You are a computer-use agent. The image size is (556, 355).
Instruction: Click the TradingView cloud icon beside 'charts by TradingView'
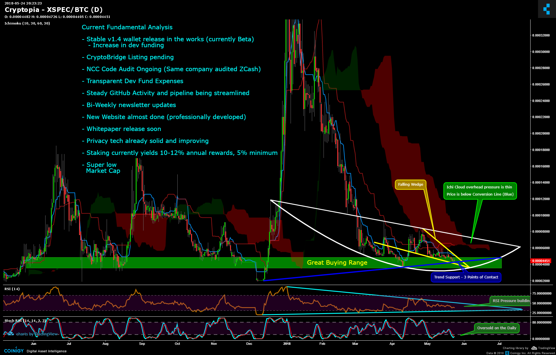tap(10, 334)
